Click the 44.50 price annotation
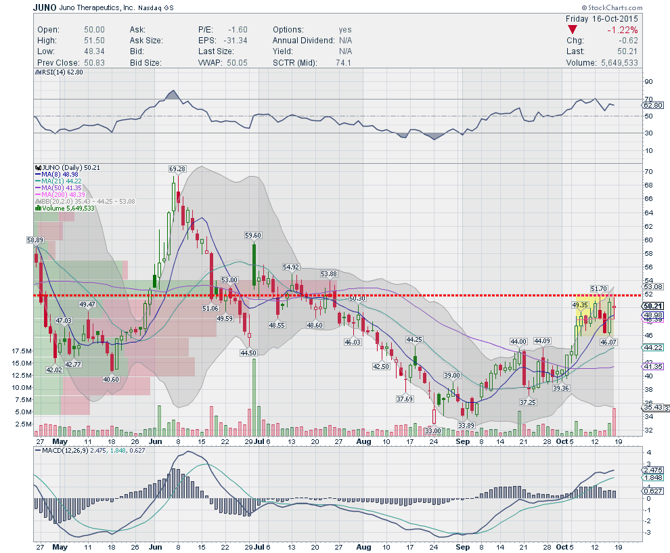The height and width of the screenshot is (553, 670). point(248,353)
